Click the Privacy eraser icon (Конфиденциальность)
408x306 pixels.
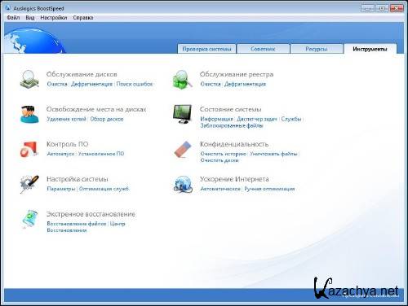(183, 149)
